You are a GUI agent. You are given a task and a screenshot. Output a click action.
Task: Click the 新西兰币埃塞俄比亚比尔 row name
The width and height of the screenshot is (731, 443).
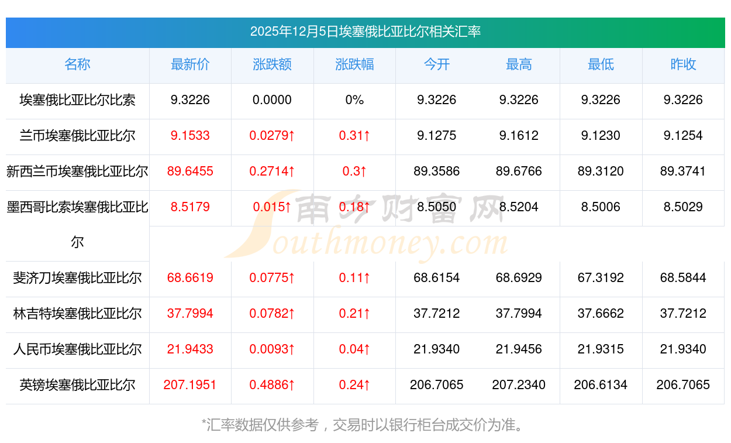(77, 171)
